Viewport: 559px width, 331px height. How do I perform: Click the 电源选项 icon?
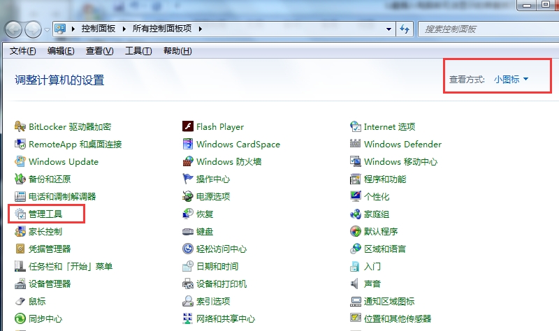(x=188, y=196)
